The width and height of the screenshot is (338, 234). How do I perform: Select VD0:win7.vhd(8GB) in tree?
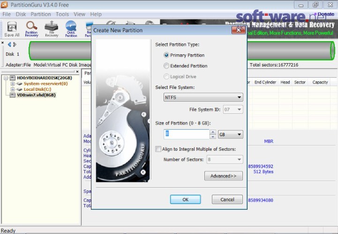tap(36, 95)
